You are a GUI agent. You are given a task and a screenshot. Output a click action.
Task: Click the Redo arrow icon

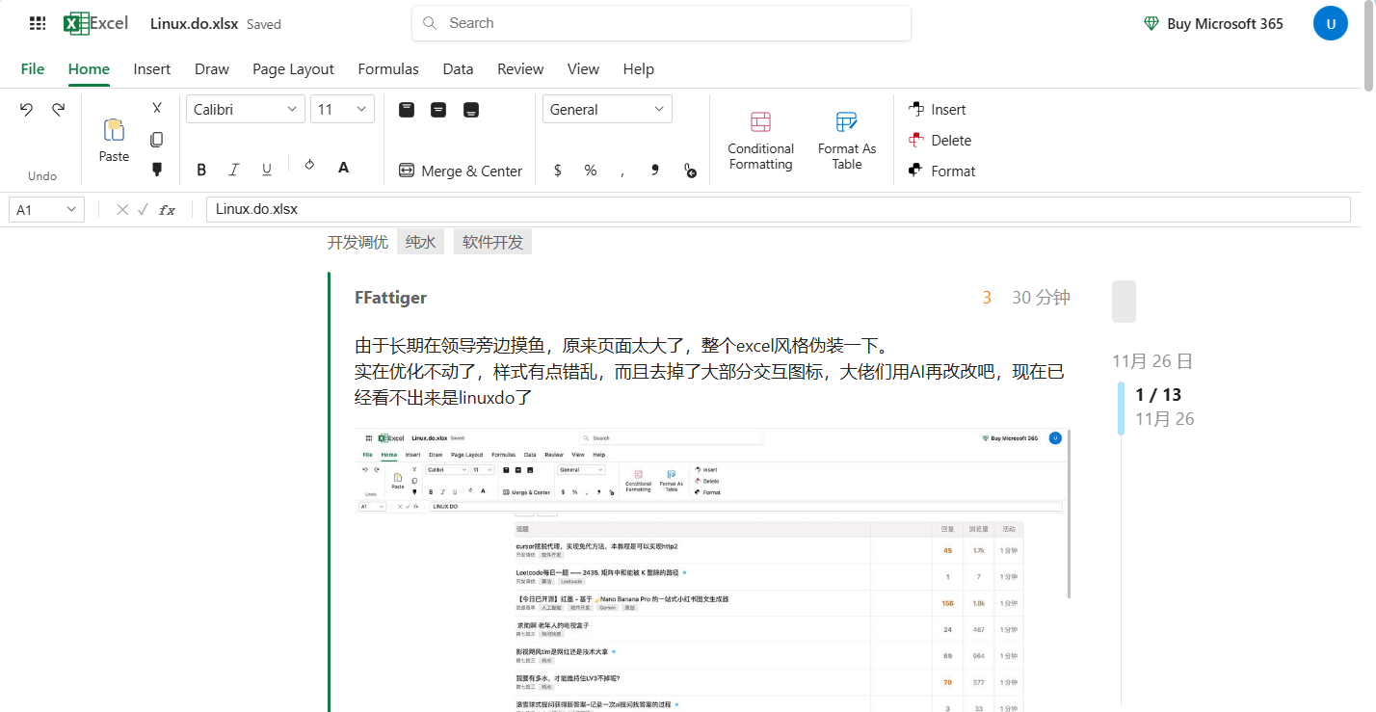pos(59,110)
